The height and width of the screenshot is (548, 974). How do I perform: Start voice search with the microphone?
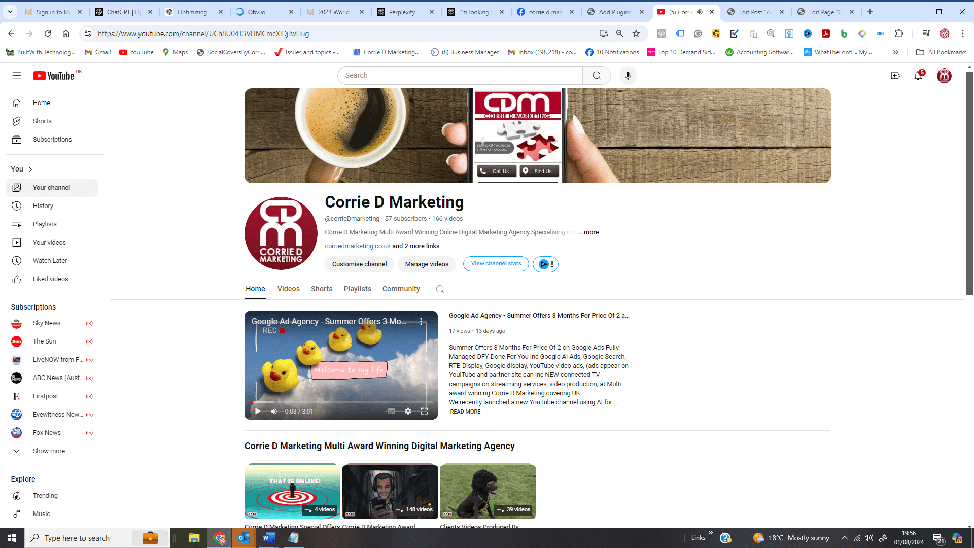(628, 76)
